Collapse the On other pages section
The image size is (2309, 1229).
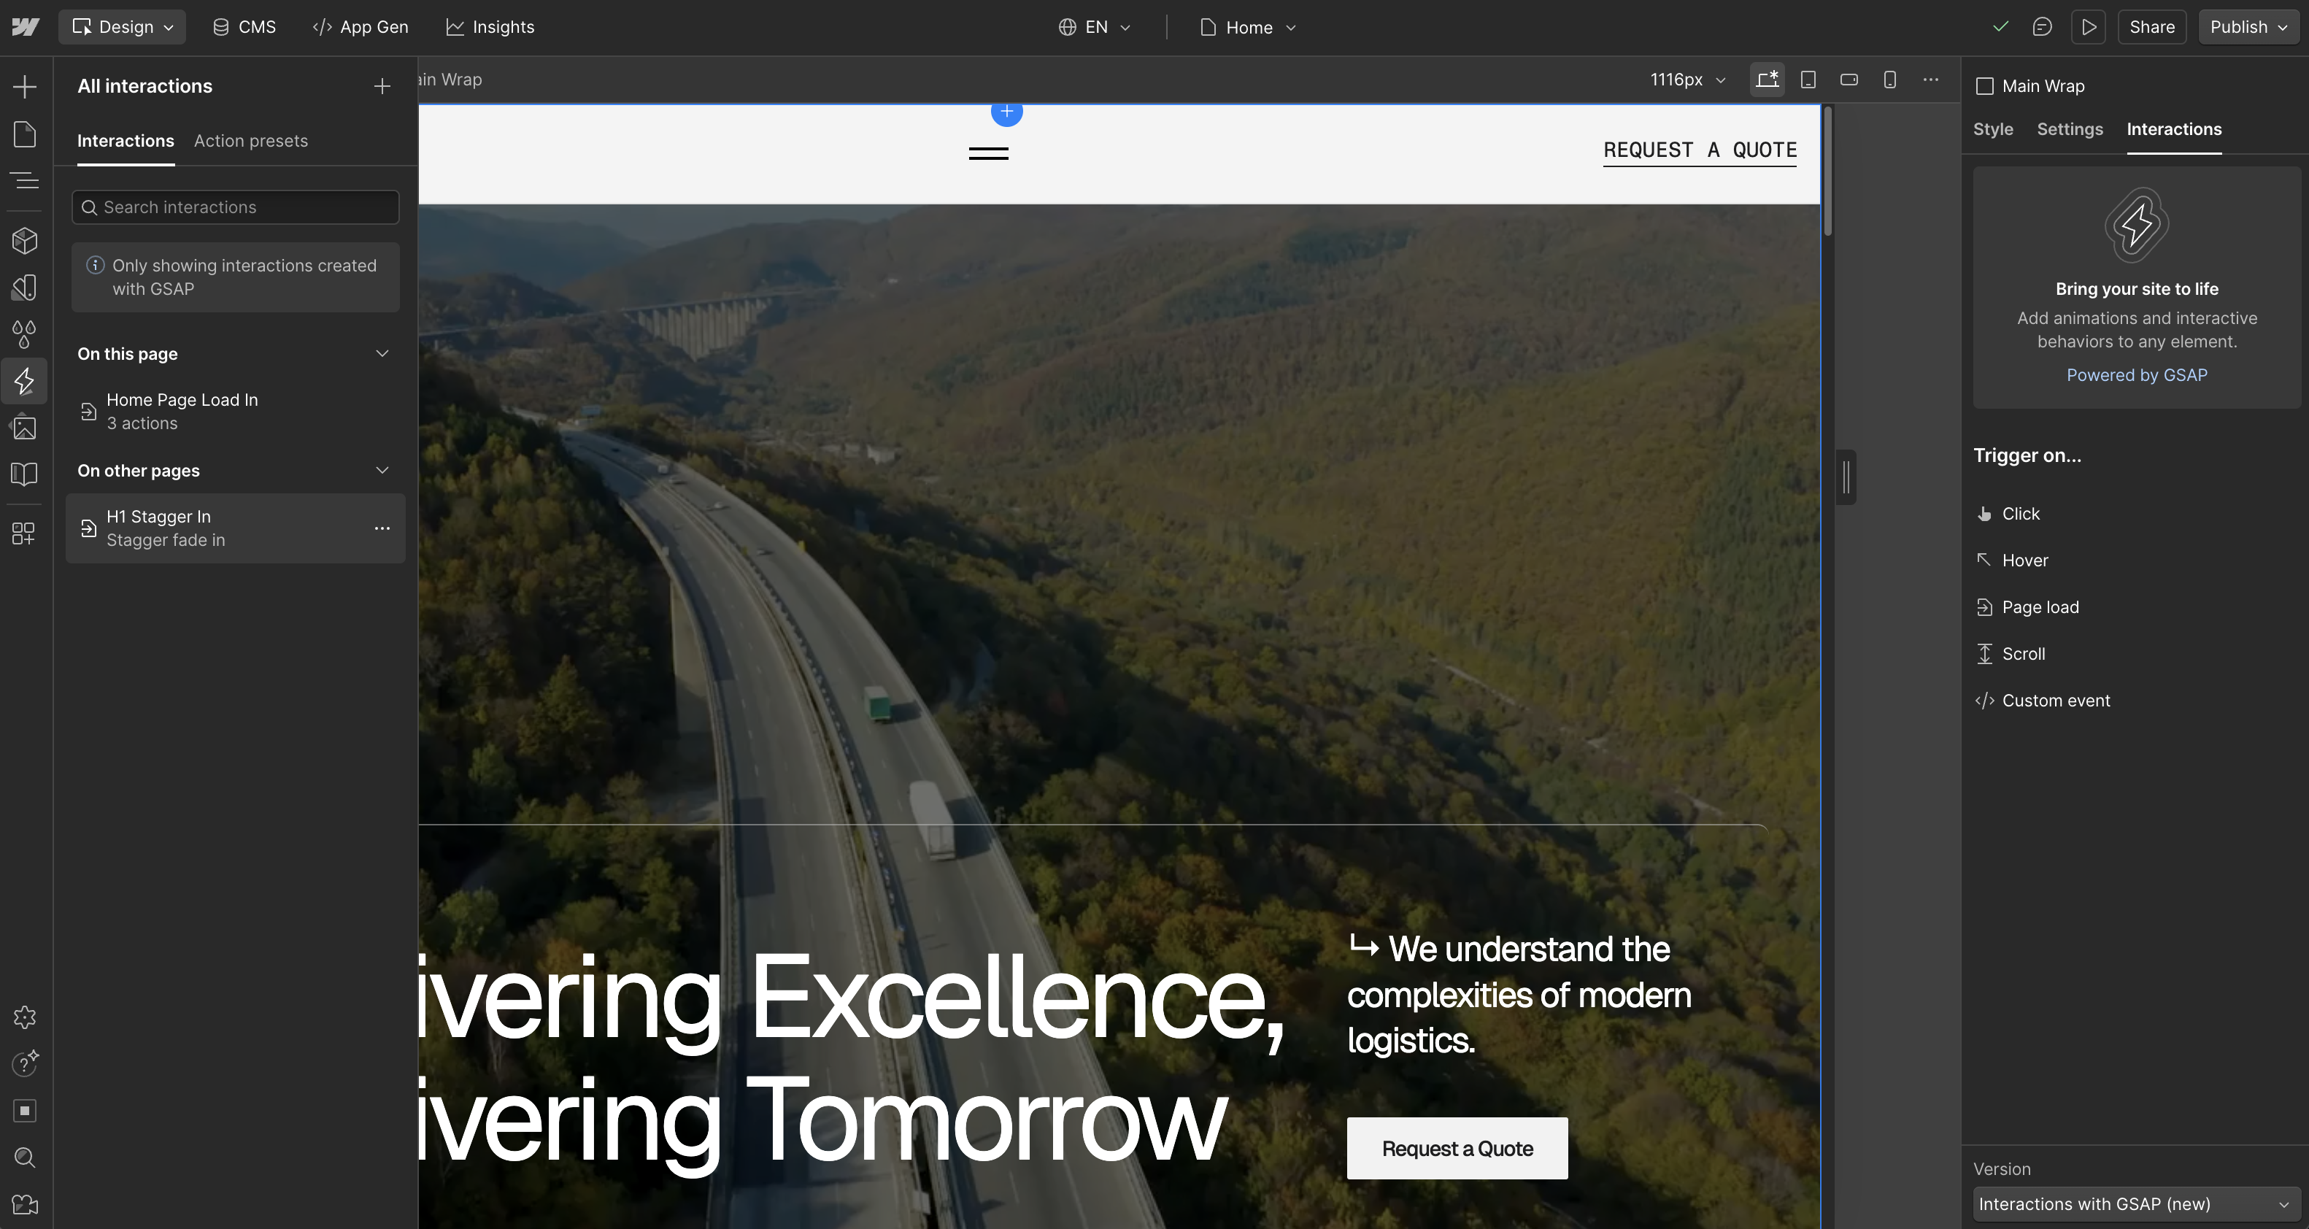point(382,471)
